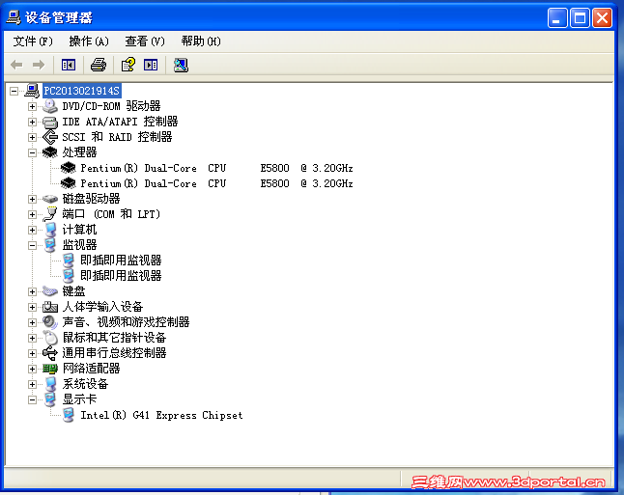Maximize the 设备管理器 window
The image size is (624, 495).
[x=580, y=18]
